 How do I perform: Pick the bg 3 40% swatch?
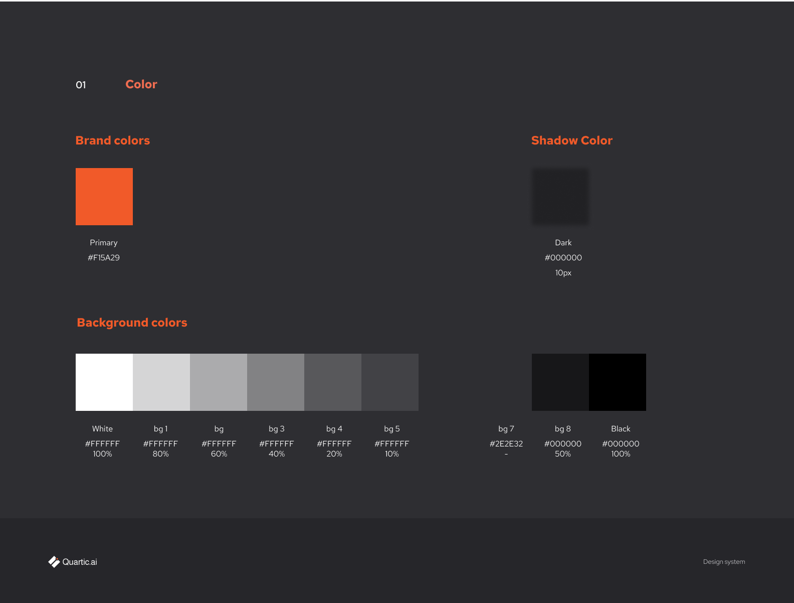click(276, 382)
